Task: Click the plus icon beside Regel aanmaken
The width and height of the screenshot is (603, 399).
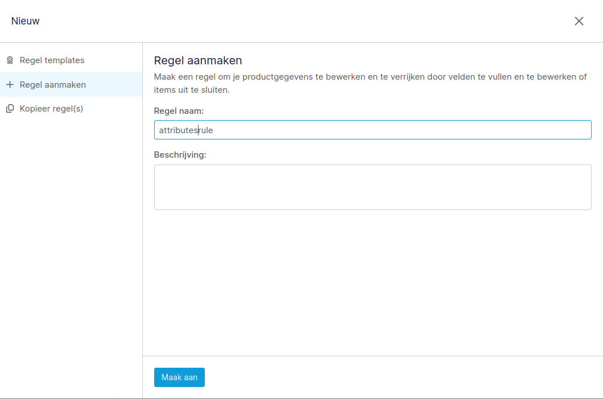Action: pos(10,85)
